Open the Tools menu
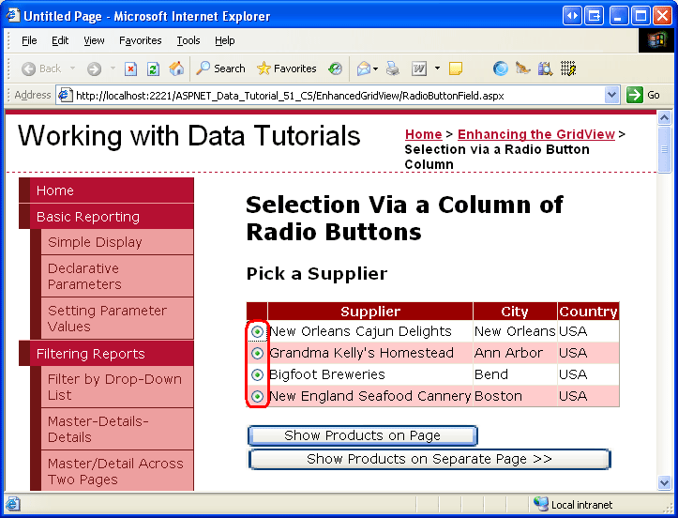The height and width of the screenshot is (518, 678). 188,40
